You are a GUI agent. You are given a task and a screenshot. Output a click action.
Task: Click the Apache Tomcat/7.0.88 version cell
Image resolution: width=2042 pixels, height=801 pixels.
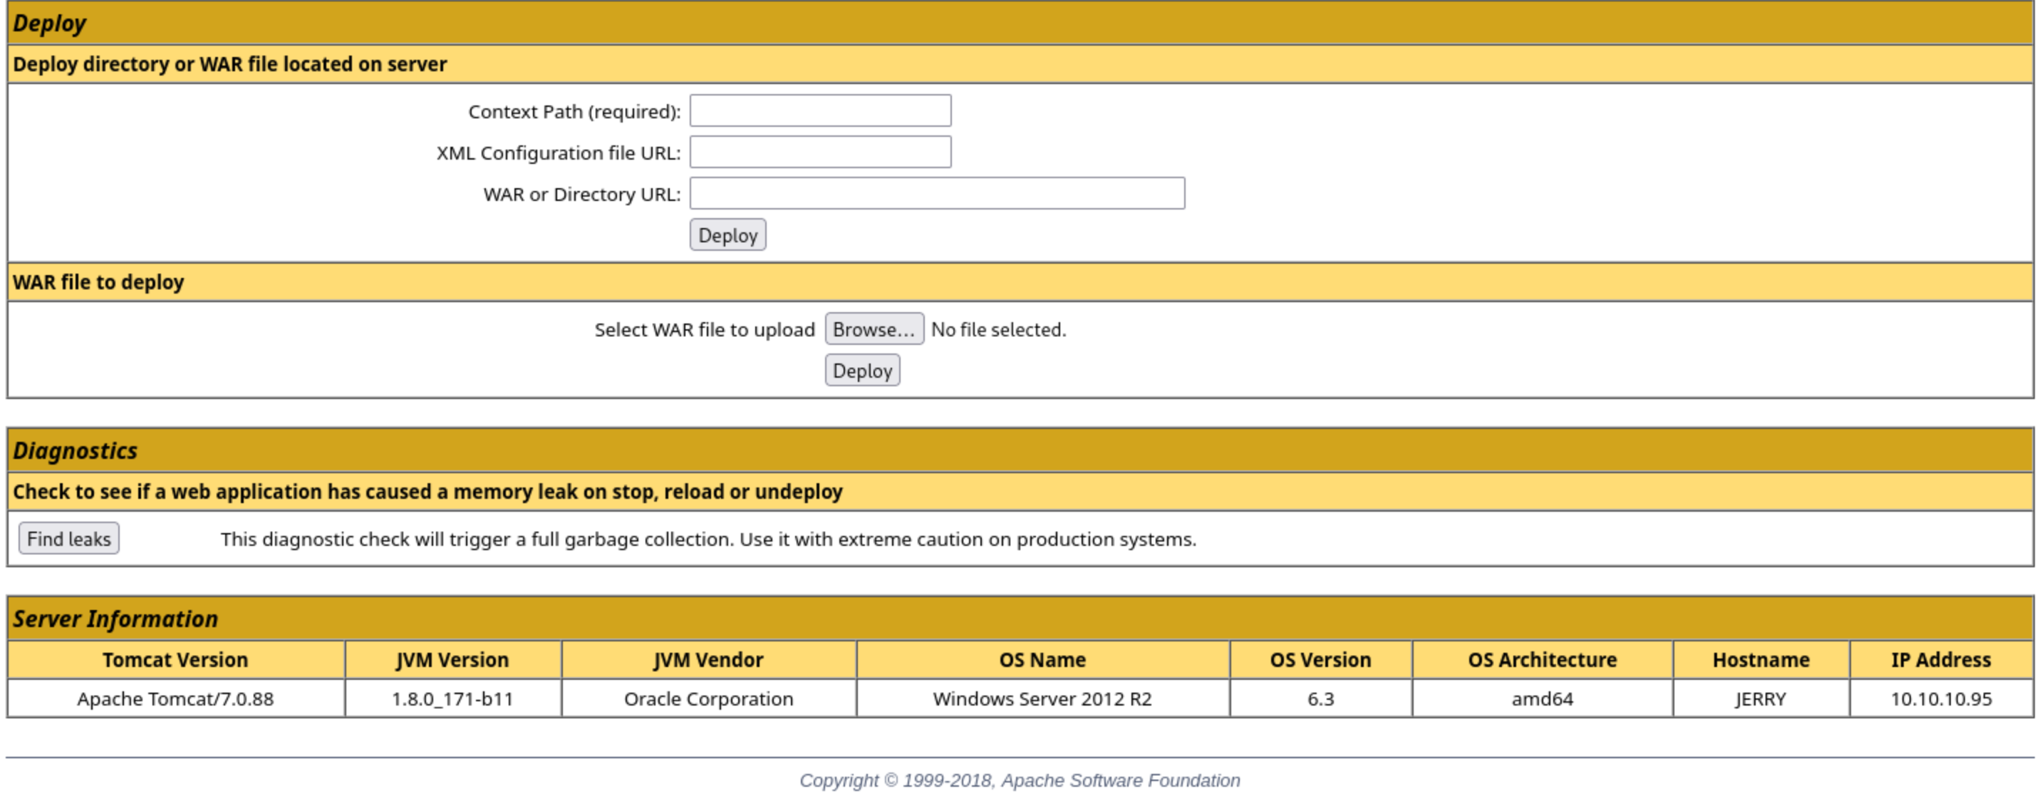(175, 698)
